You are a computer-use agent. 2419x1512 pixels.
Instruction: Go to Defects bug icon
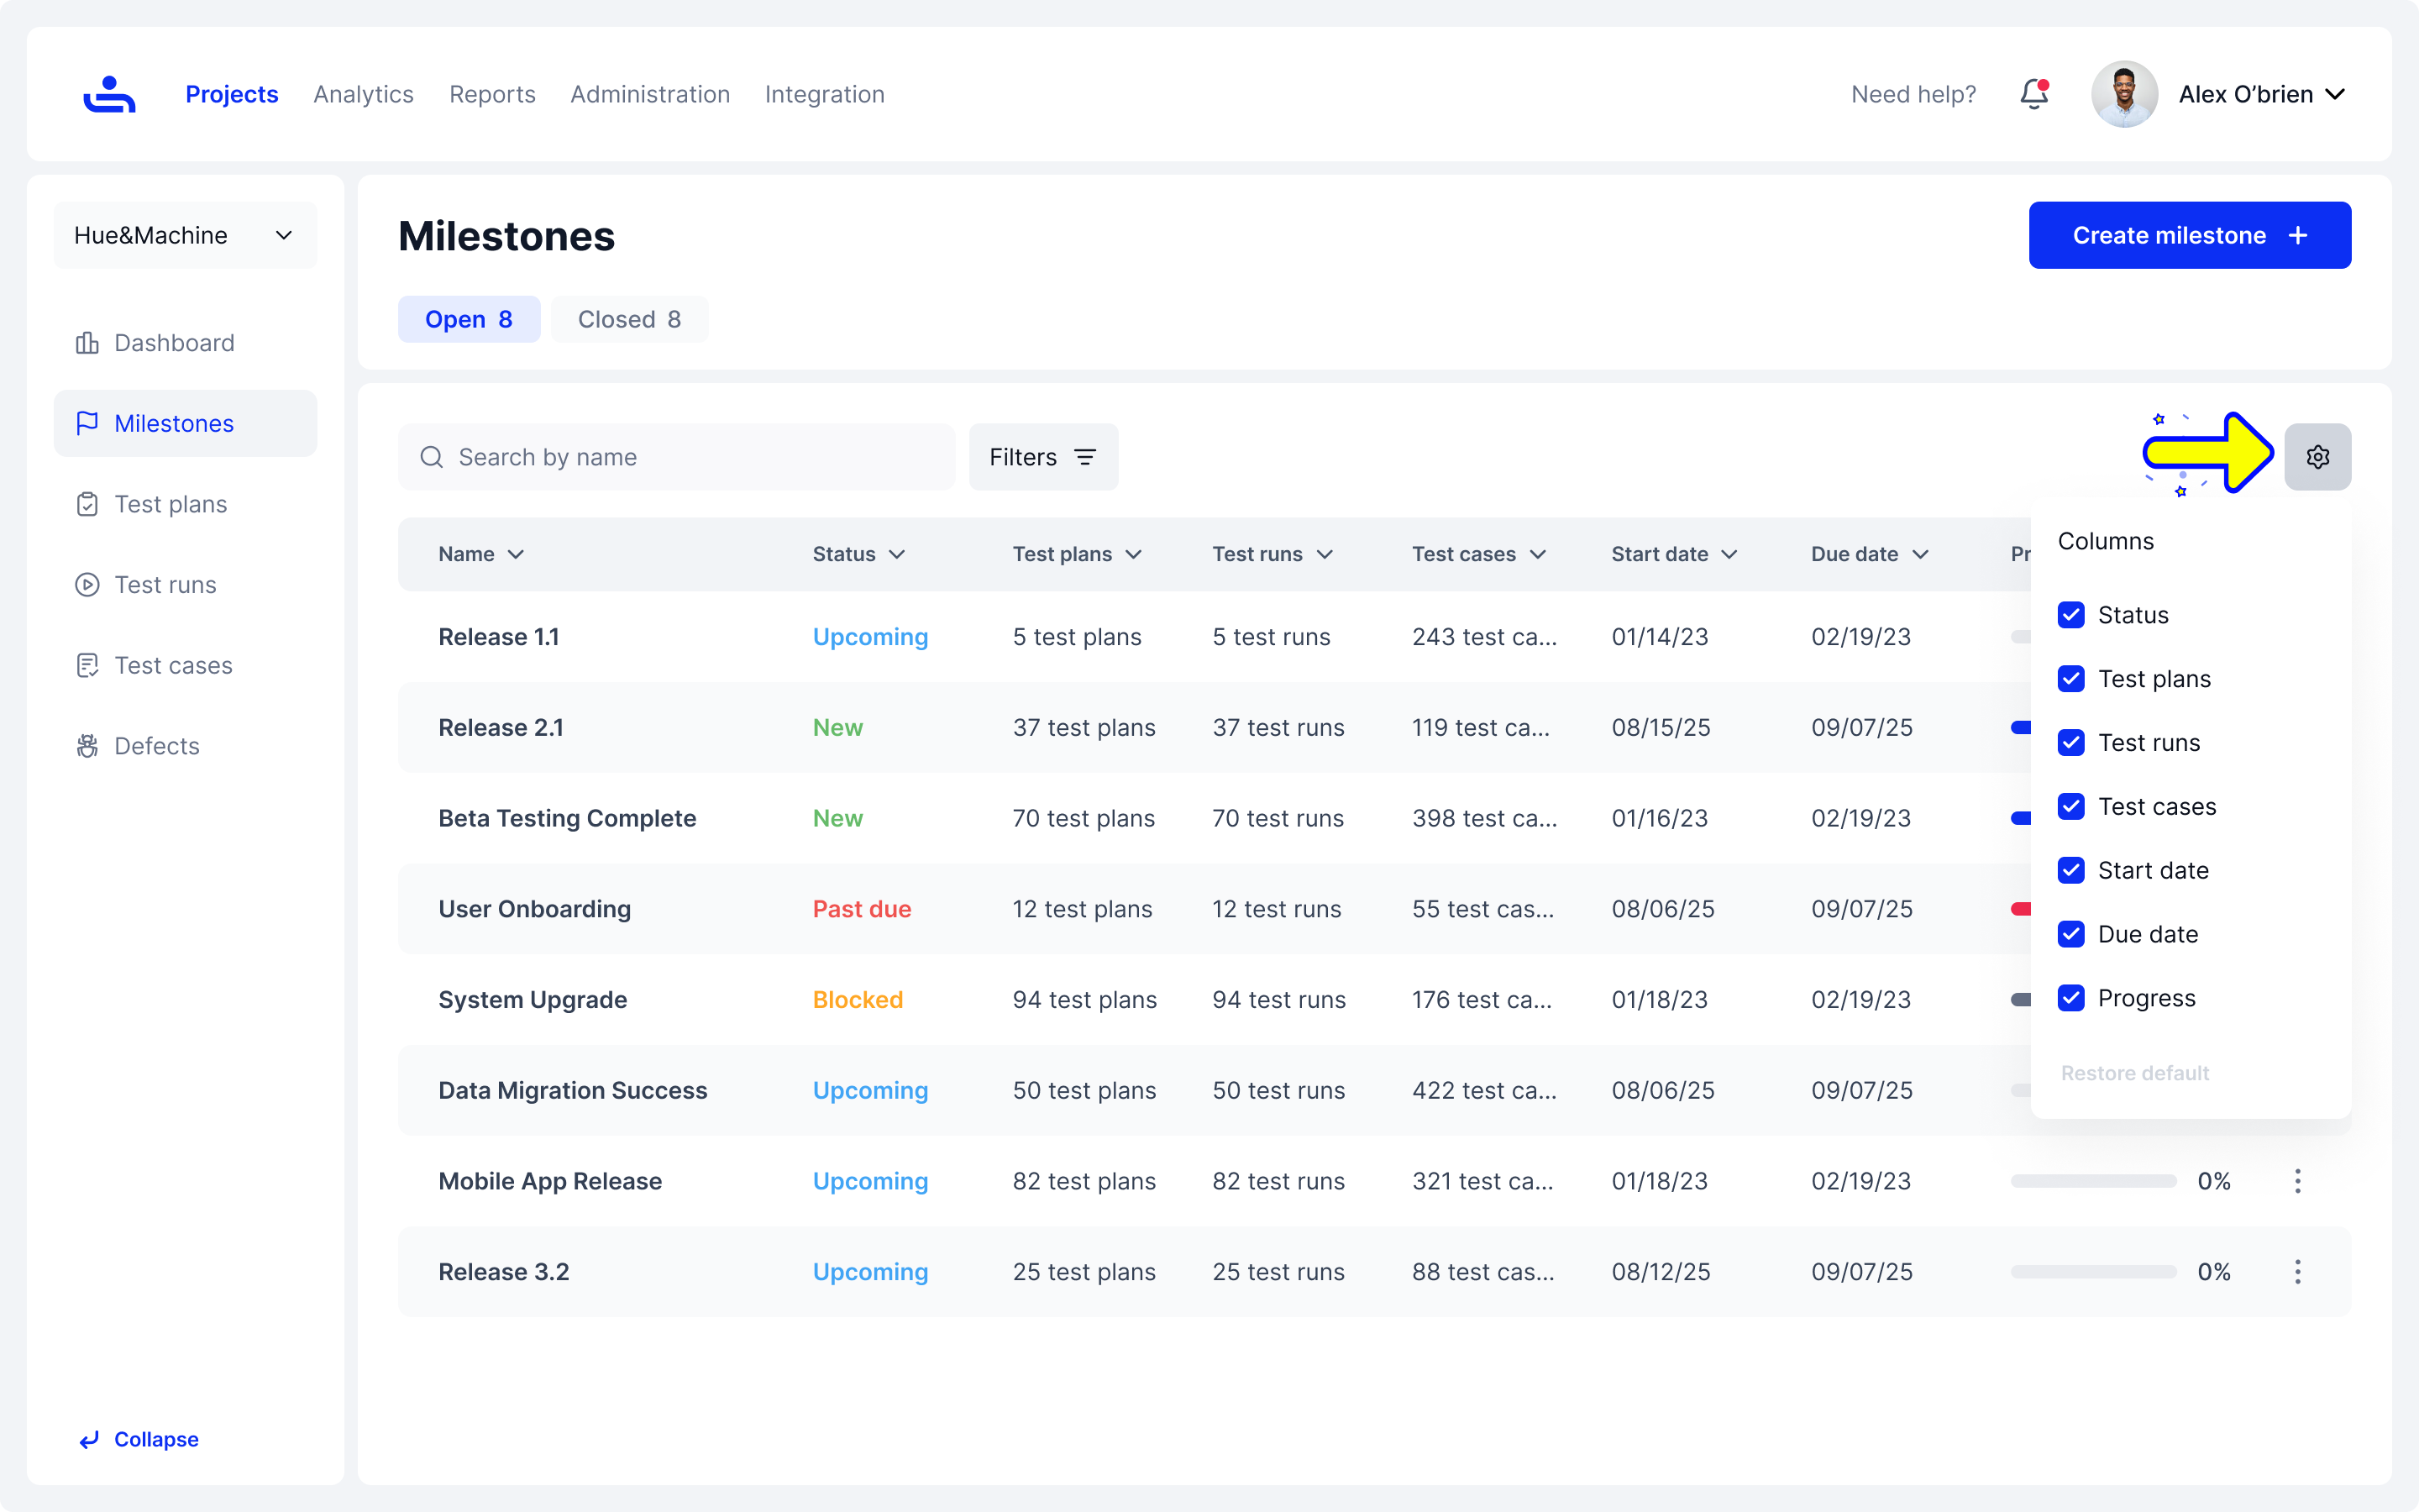click(x=87, y=746)
